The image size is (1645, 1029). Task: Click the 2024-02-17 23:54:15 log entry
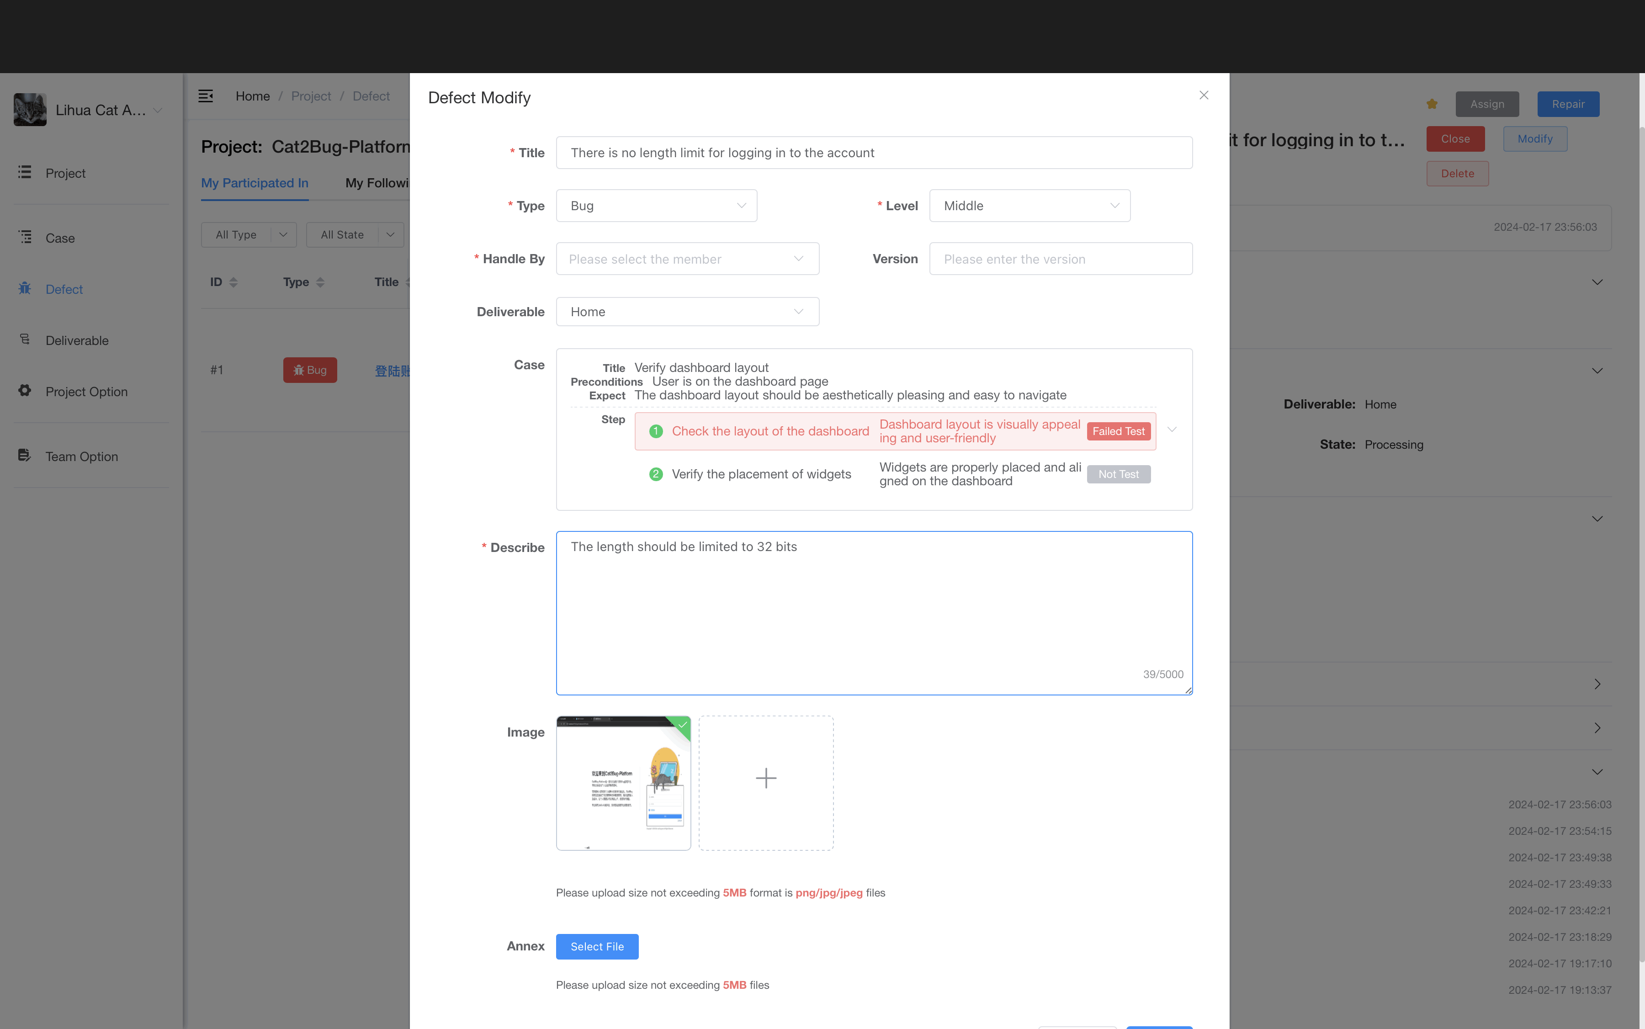(1559, 831)
